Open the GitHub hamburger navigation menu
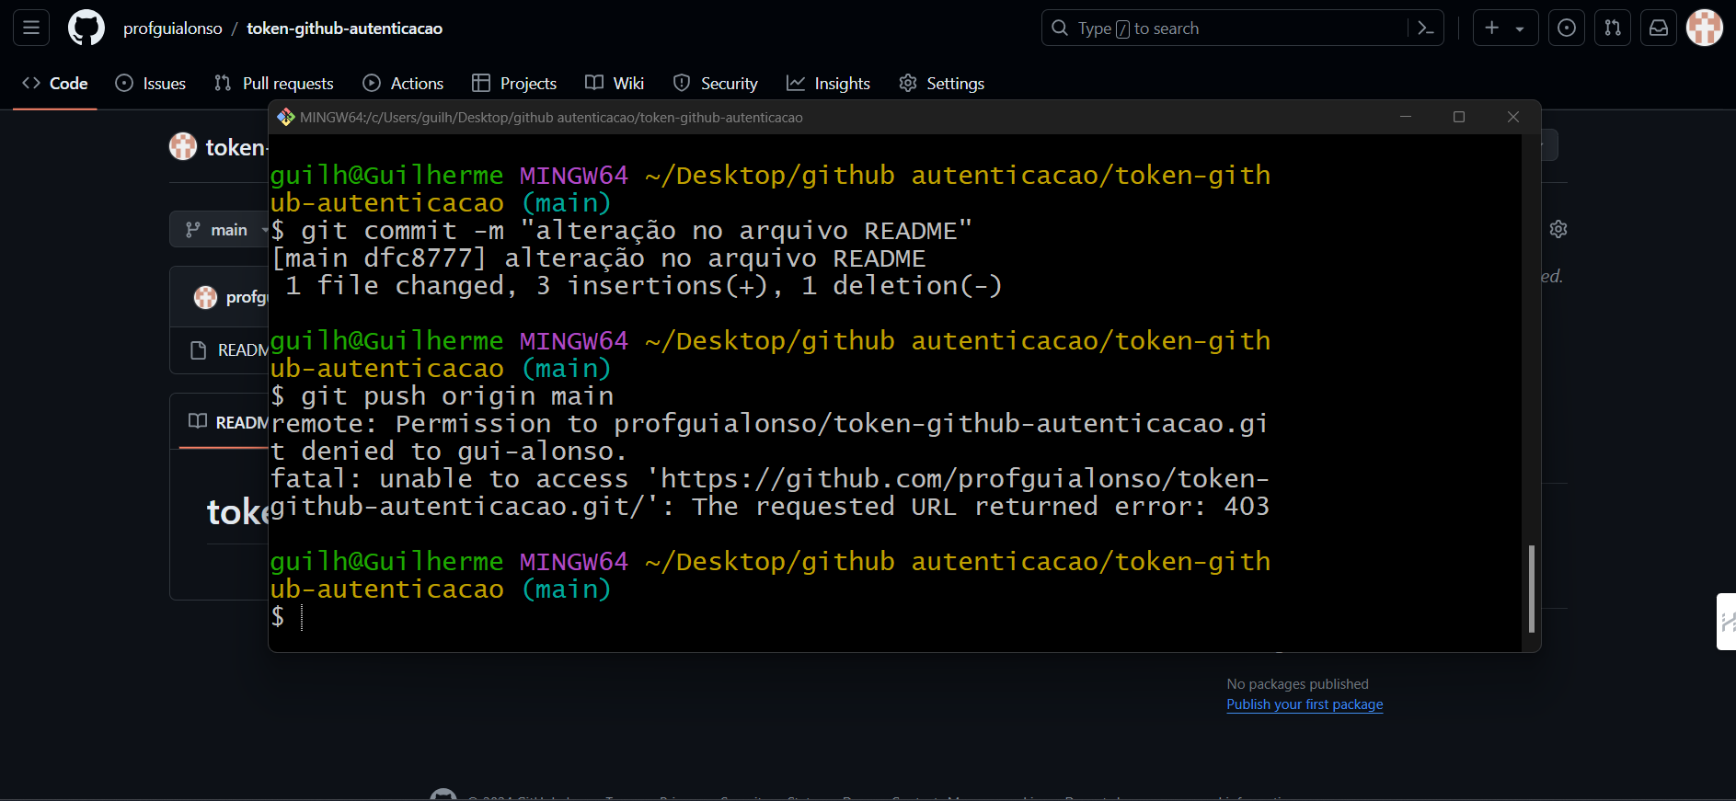This screenshot has height=801, width=1736. coord(30,28)
